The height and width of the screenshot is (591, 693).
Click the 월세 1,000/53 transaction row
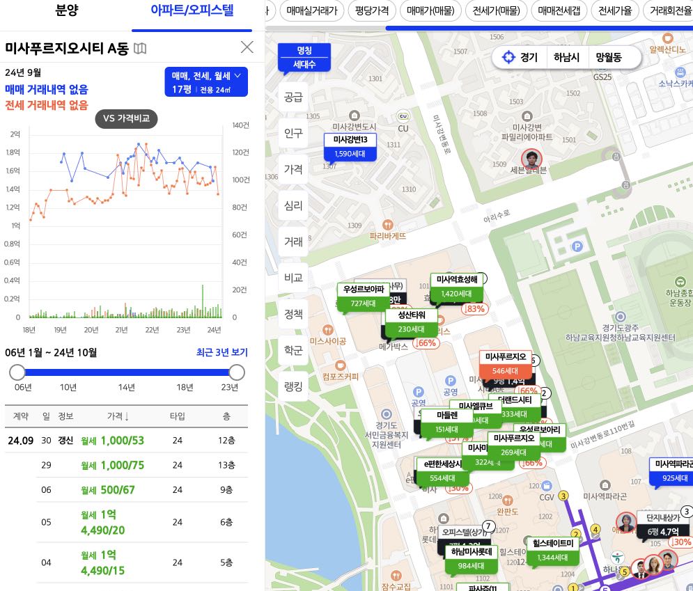click(x=126, y=441)
